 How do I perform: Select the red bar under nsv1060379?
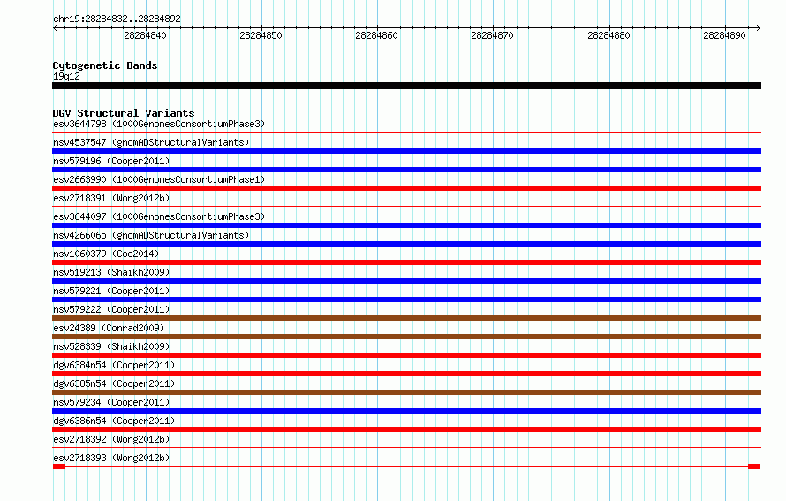coord(406,262)
